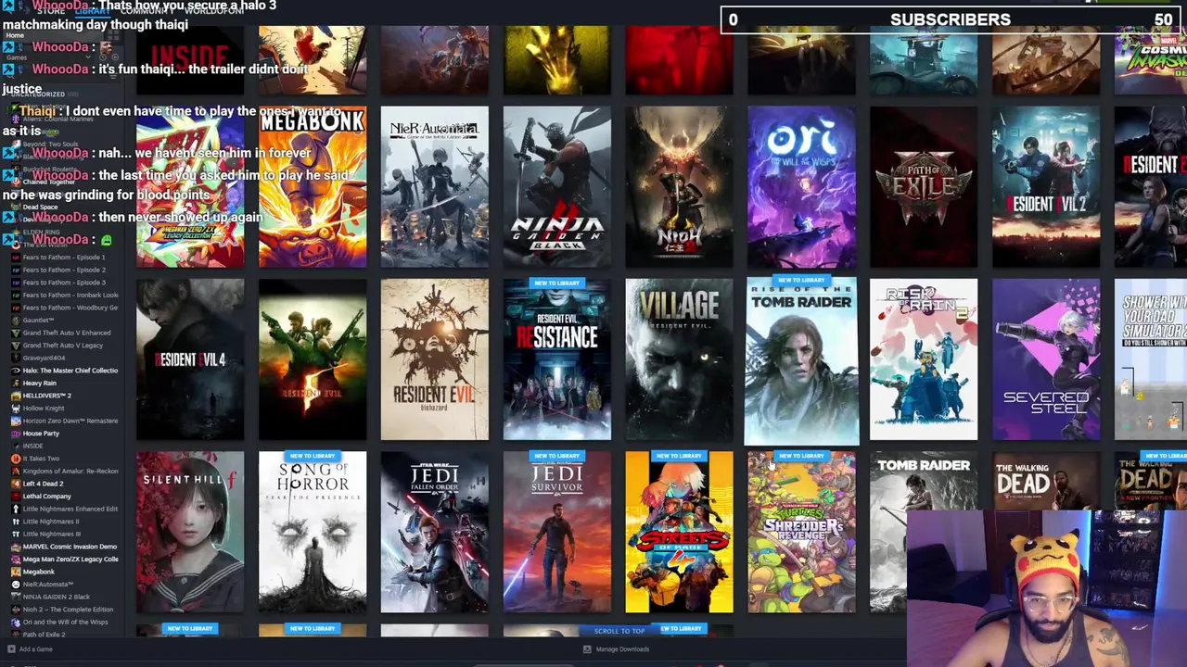Select the Mega Man Zero/ZX sidebar icon
Image resolution: width=1187 pixels, height=667 pixels.
click(16, 559)
